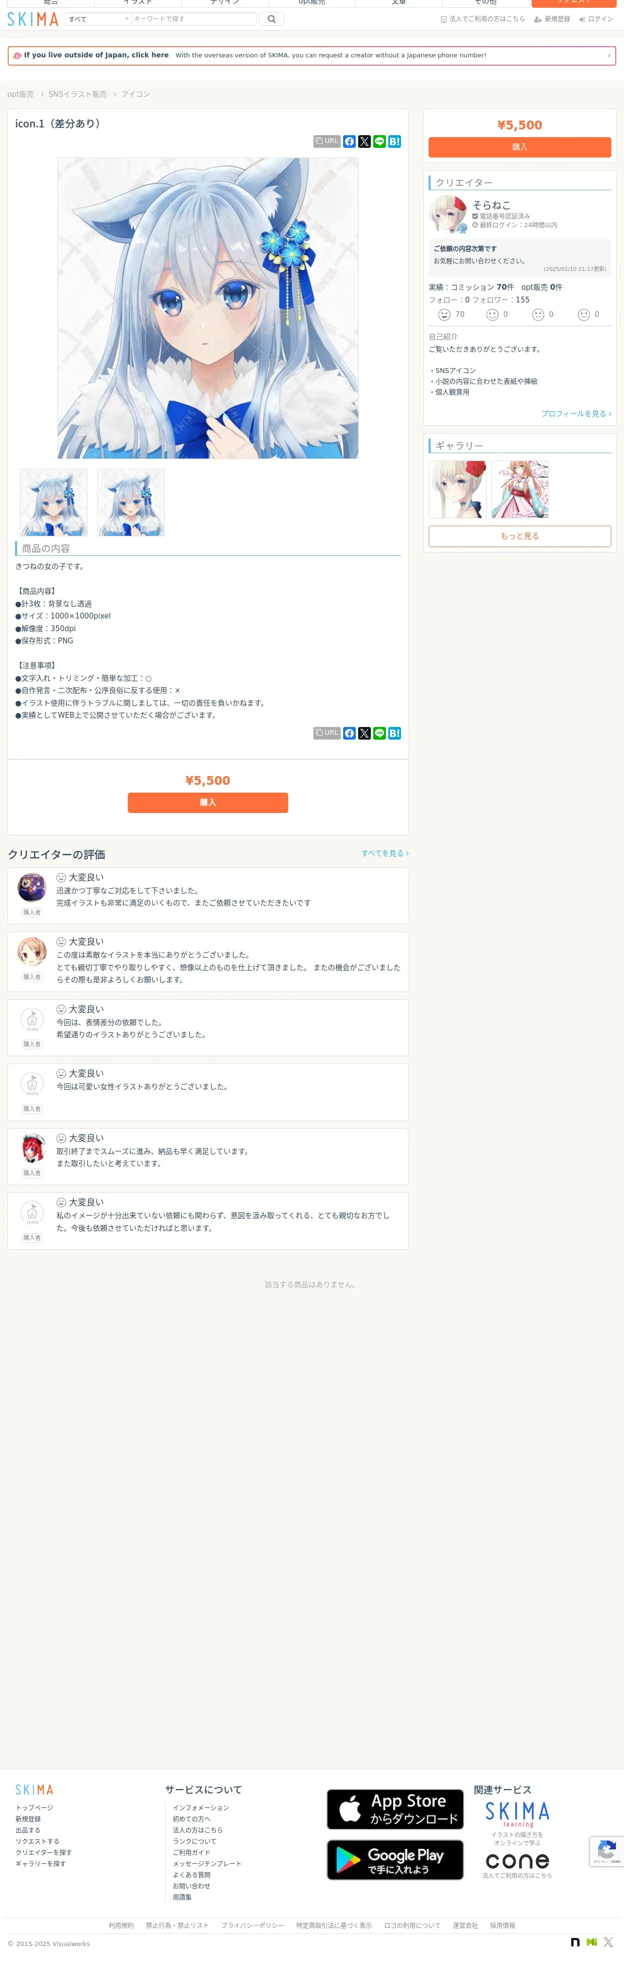Click the reCAPTCHA badge
Image resolution: width=624 pixels, height=1983 pixels.
[607, 1851]
